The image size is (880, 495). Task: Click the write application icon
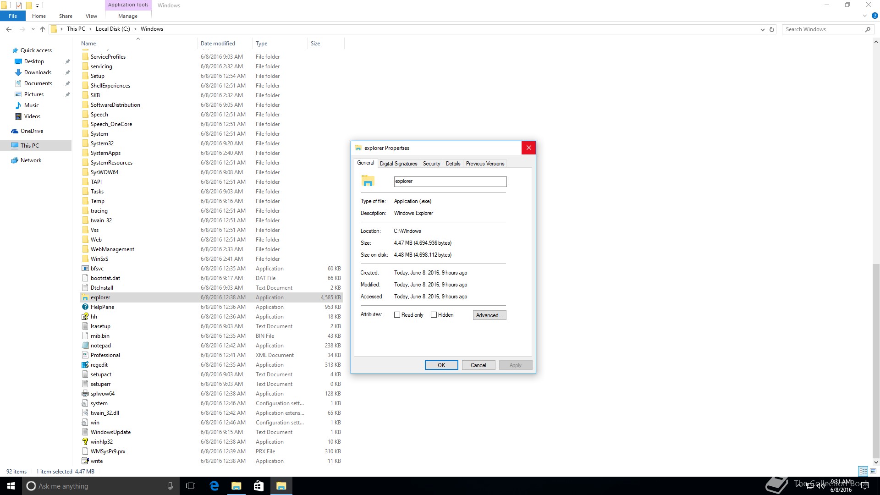(85, 461)
